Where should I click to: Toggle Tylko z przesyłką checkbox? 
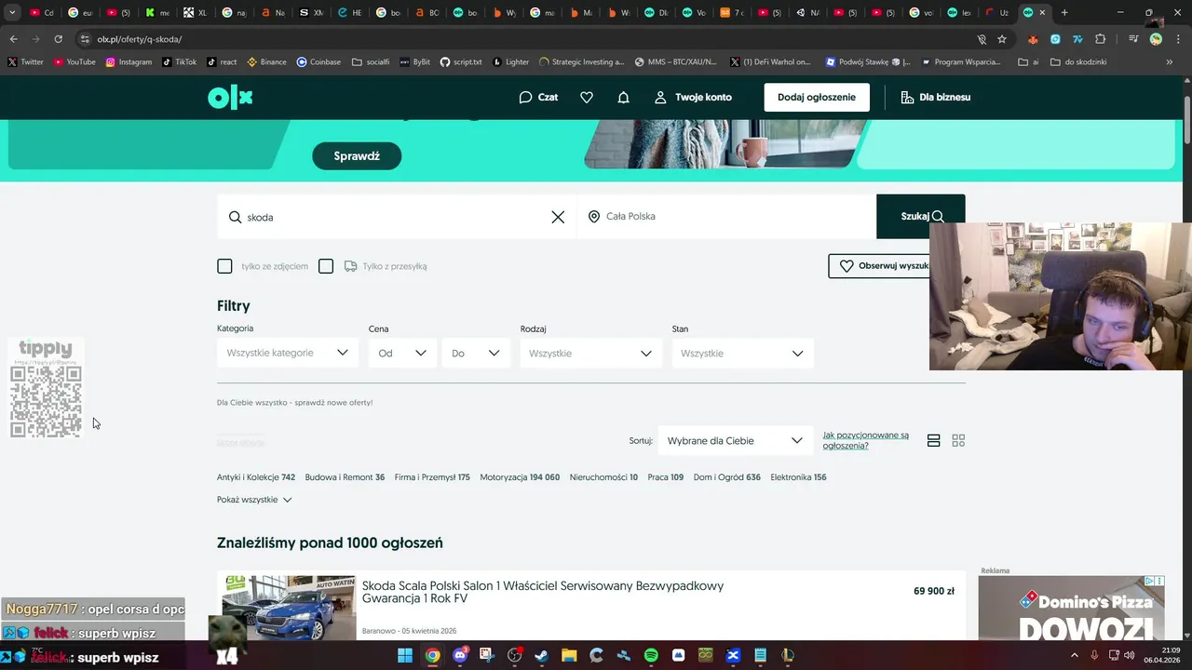(326, 266)
